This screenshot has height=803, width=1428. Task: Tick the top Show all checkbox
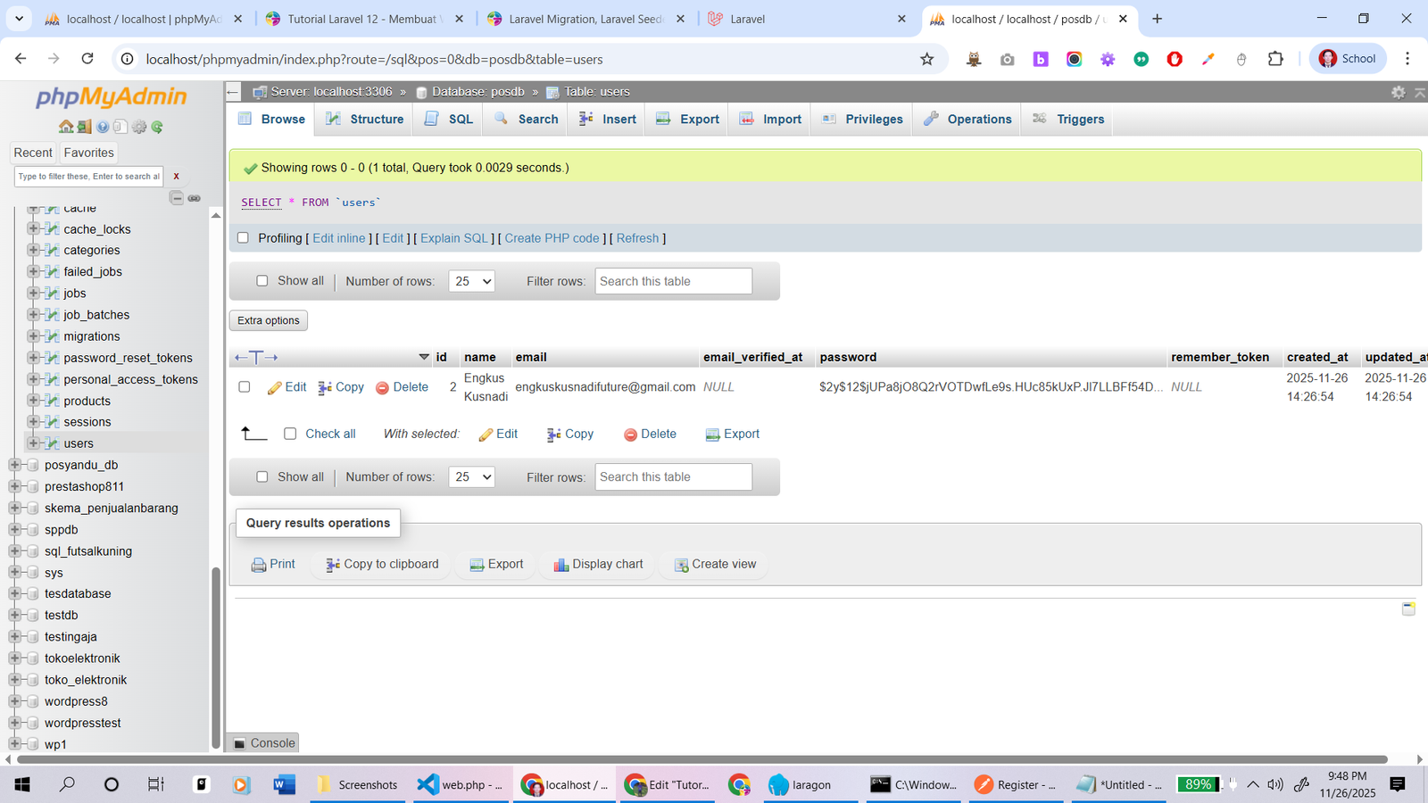tap(262, 281)
